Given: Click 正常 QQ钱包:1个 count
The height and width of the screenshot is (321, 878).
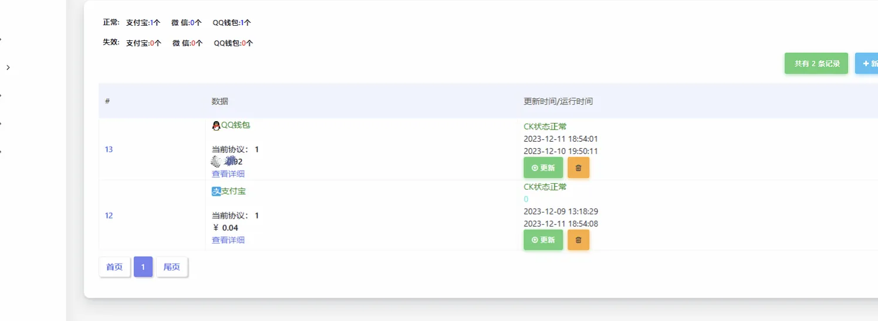Looking at the screenshot, I should [x=232, y=23].
